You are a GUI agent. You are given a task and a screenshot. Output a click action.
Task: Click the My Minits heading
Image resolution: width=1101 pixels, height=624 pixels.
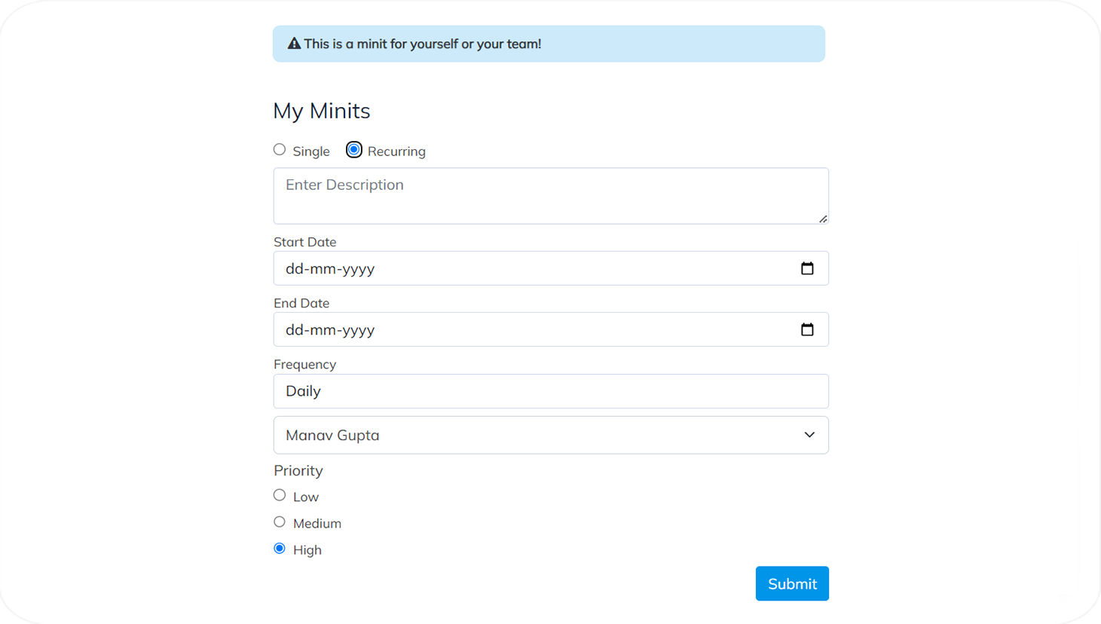(322, 111)
